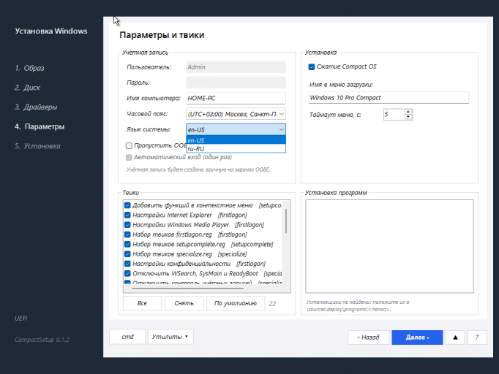Proceed with the Далее button
Screen dimensions: 499x374
417,337
